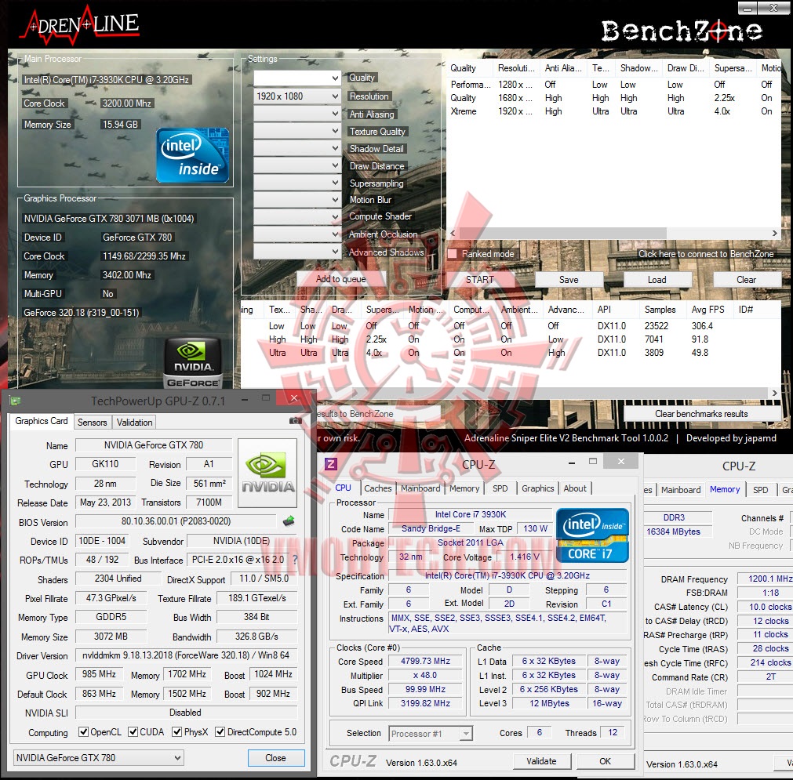The height and width of the screenshot is (780, 793).
Task: Close the GPU-Z window
Action: coord(294,397)
